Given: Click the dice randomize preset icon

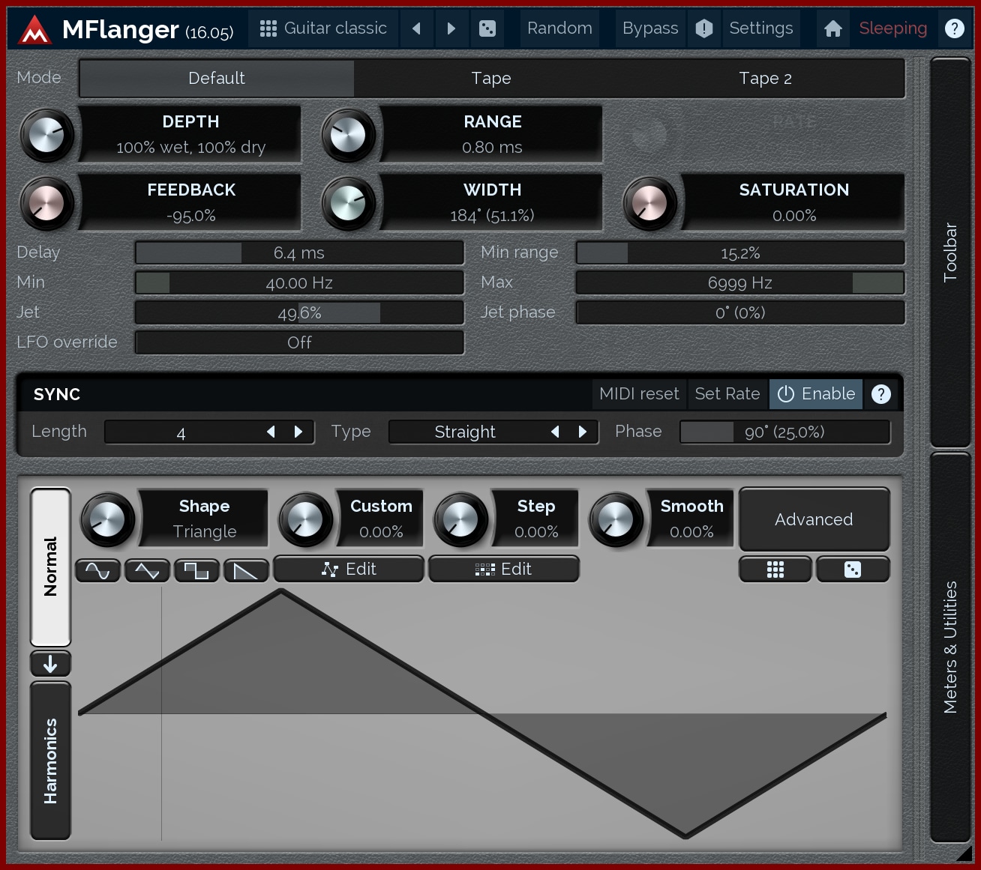Looking at the screenshot, I should coord(487,28).
